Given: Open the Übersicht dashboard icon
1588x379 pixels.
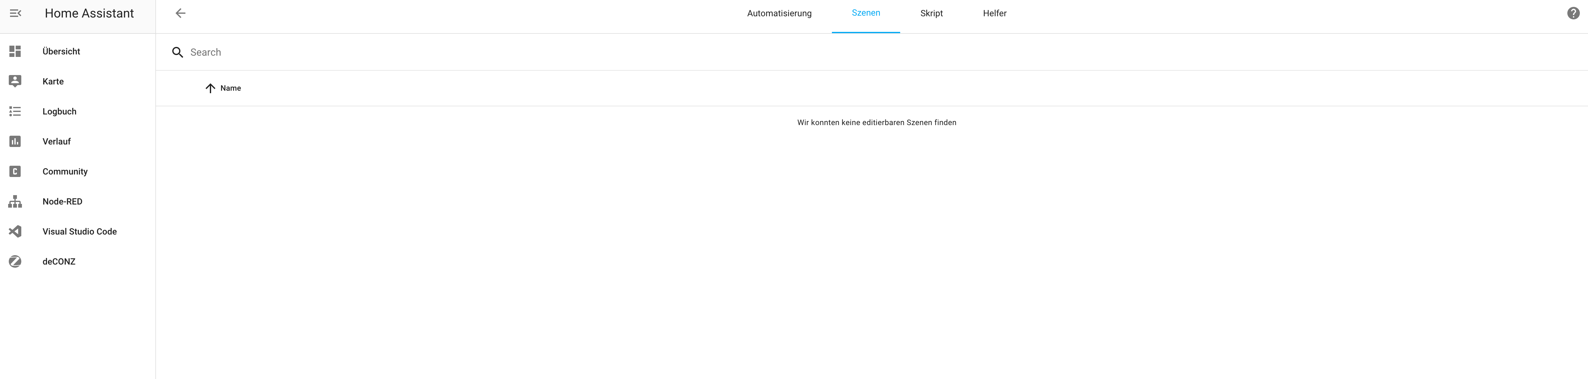Looking at the screenshot, I should (x=15, y=51).
